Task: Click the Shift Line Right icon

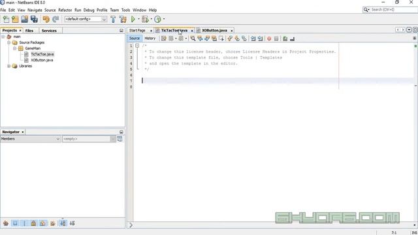Action: pos(260,39)
